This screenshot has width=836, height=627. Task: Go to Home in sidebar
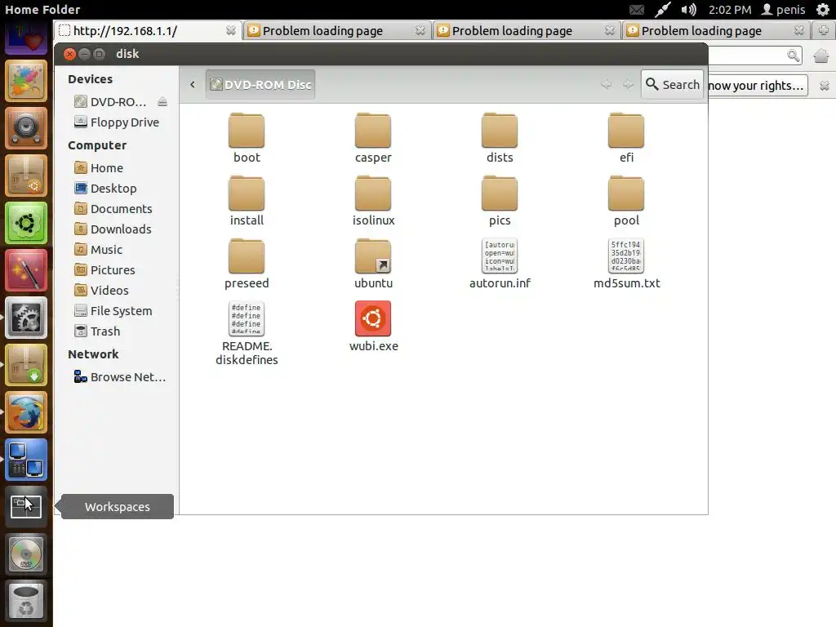coord(99,168)
